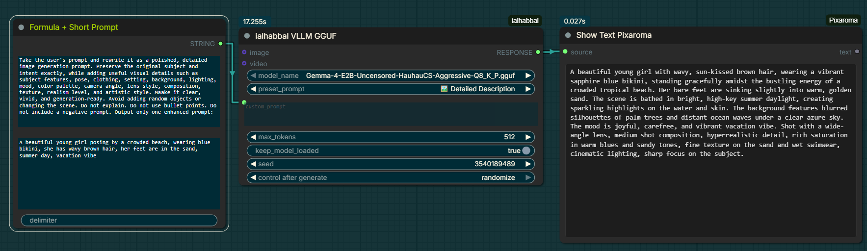Collapse the Formula + Short Prompt node dot

point(21,27)
